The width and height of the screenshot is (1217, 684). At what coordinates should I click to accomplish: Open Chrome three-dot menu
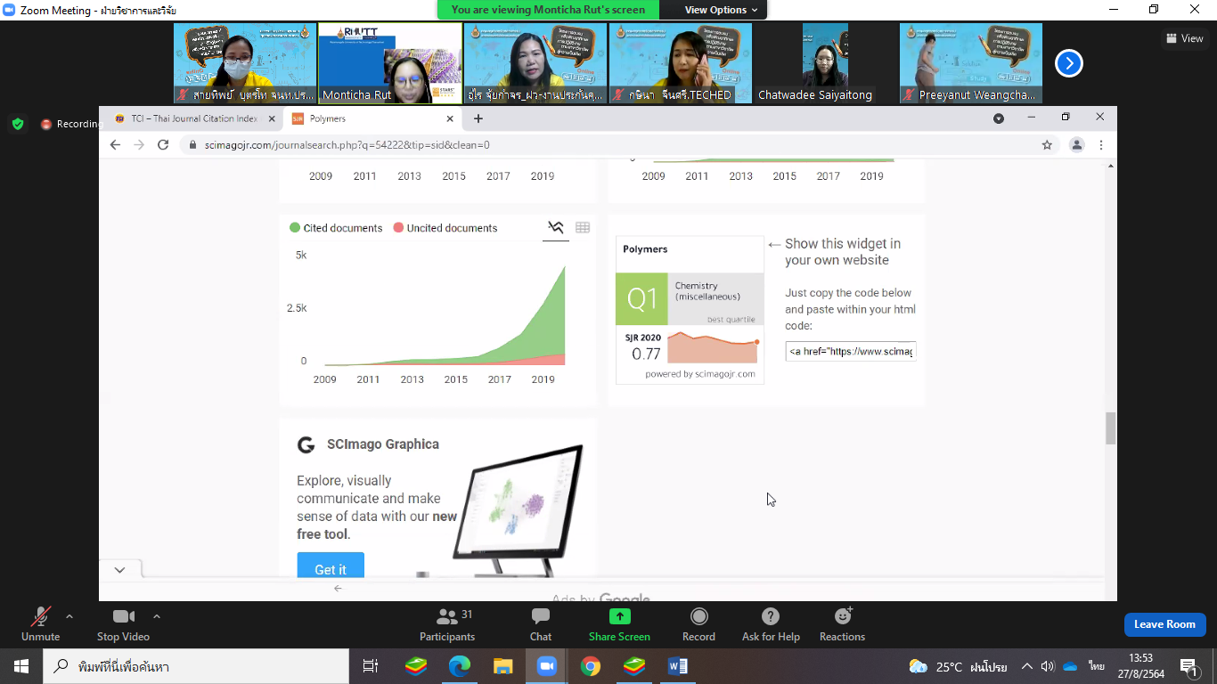coord(1101,144)
